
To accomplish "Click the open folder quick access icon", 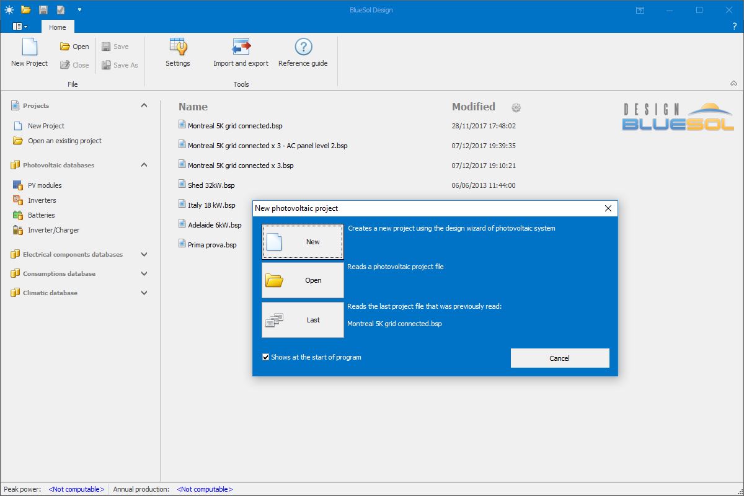I will pyautogui.click(x=25, y=9).
